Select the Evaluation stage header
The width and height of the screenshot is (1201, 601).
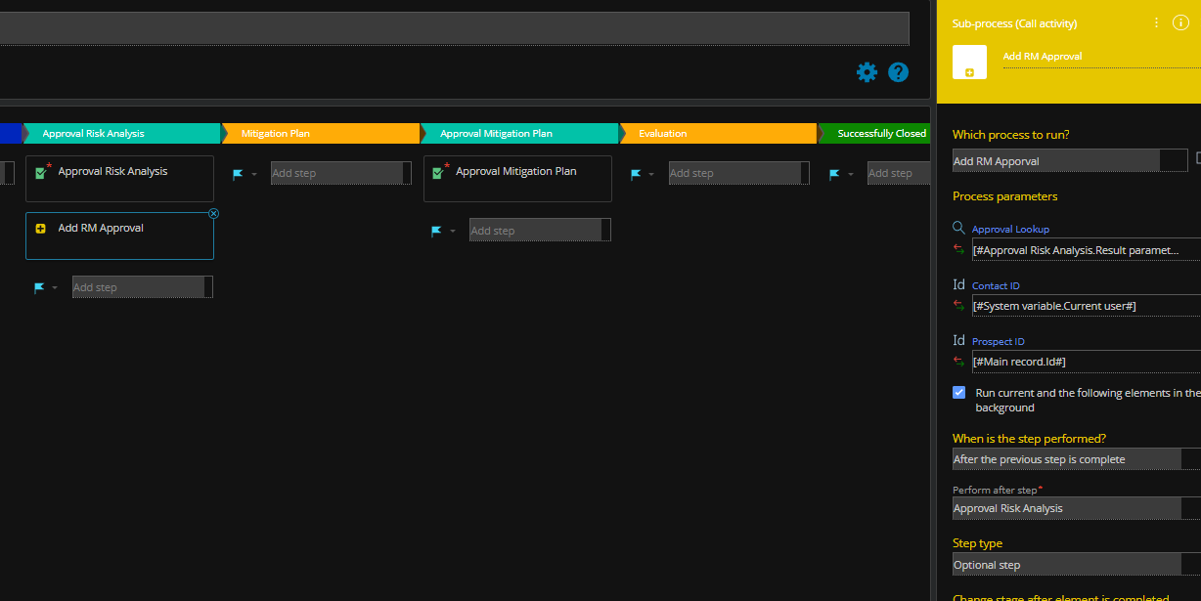[717, 133]
